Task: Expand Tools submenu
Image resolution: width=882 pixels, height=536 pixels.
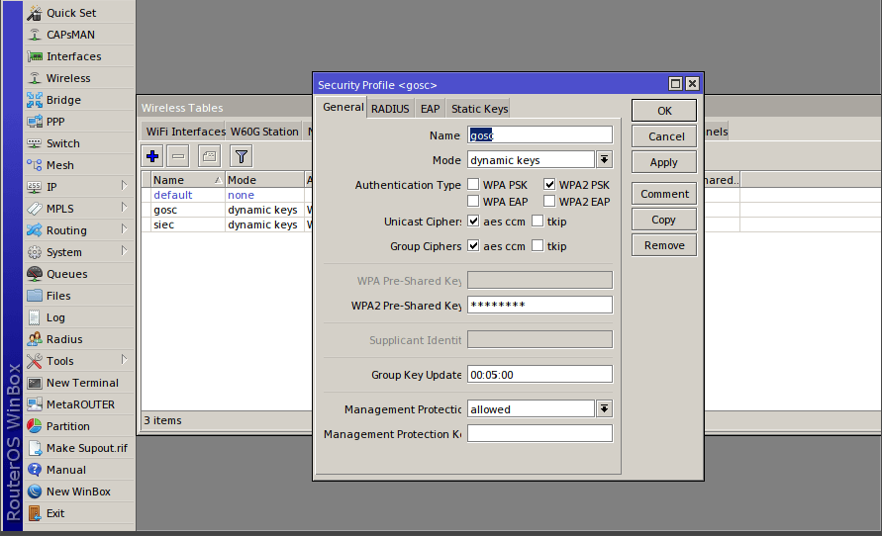Action: coord(125,360)
